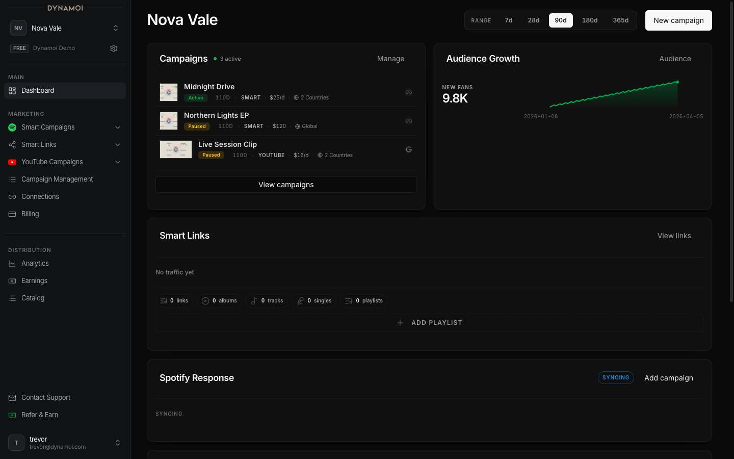Click Google icon on Live Session Clip row

click(409, 149)
